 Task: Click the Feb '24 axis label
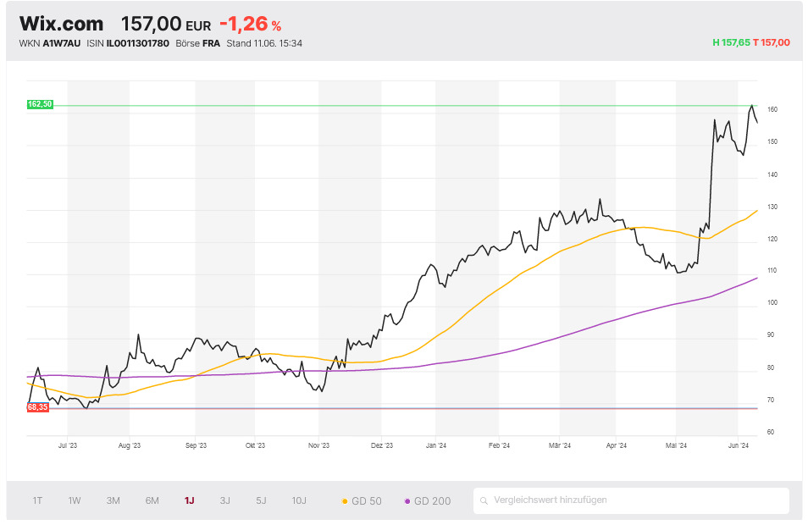tap(499, 445)
